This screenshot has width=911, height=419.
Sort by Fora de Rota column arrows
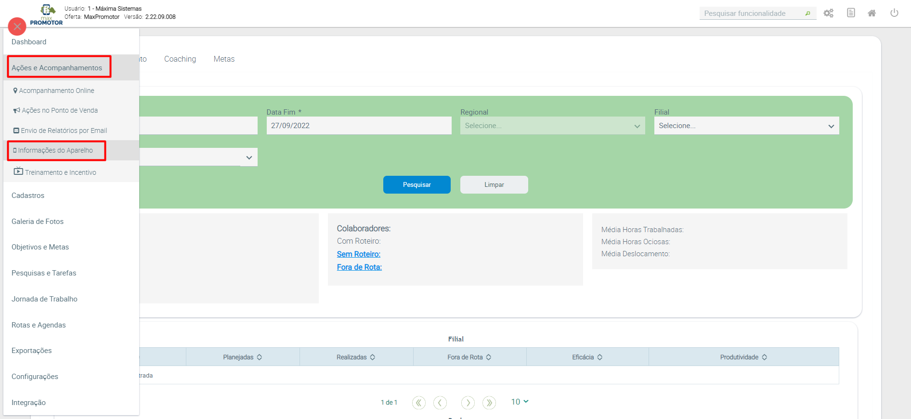pyautogui.click(x=488, y=357)
